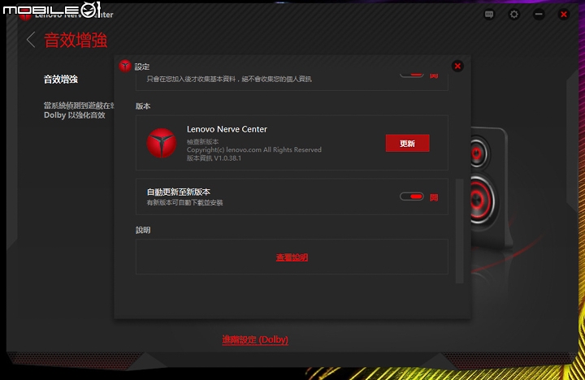This screenshot has width=585, height=380.
Task: Click the 版本 section heading
Action: 143,106
